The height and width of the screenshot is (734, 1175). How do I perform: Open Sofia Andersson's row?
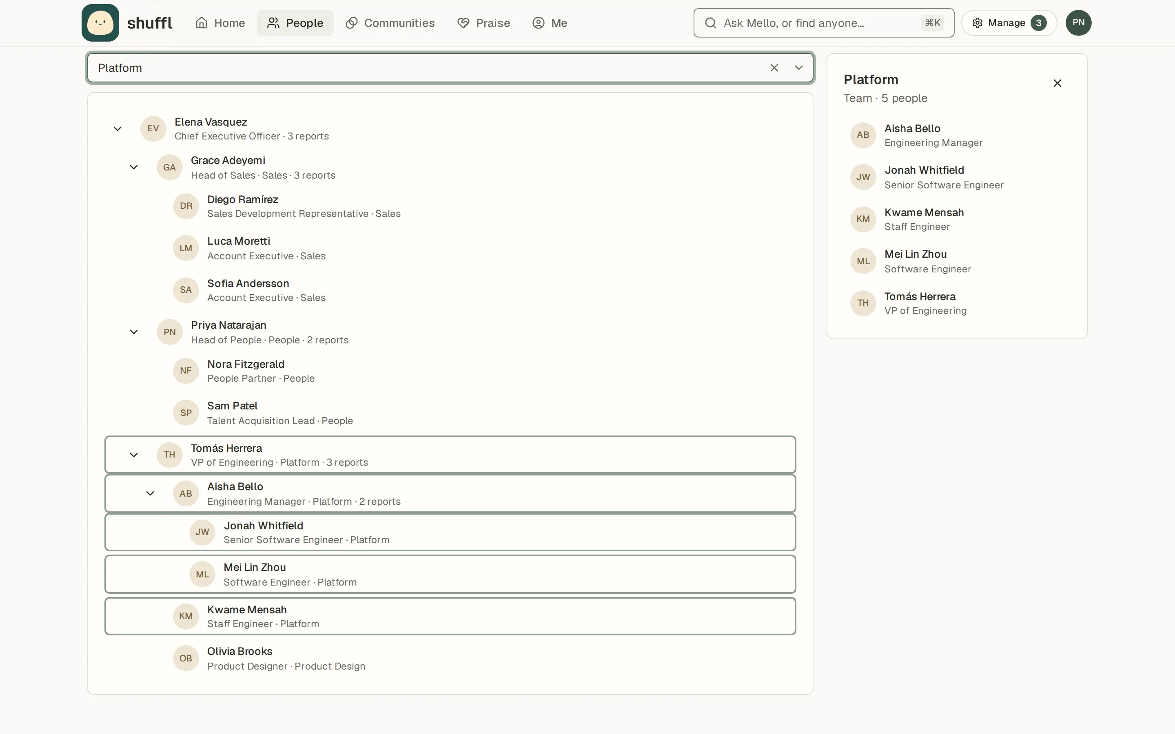click(x=450, y=290)
